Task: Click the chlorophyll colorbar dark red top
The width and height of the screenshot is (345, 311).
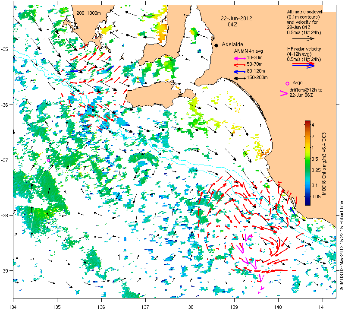Action: [x=307, y=122]
